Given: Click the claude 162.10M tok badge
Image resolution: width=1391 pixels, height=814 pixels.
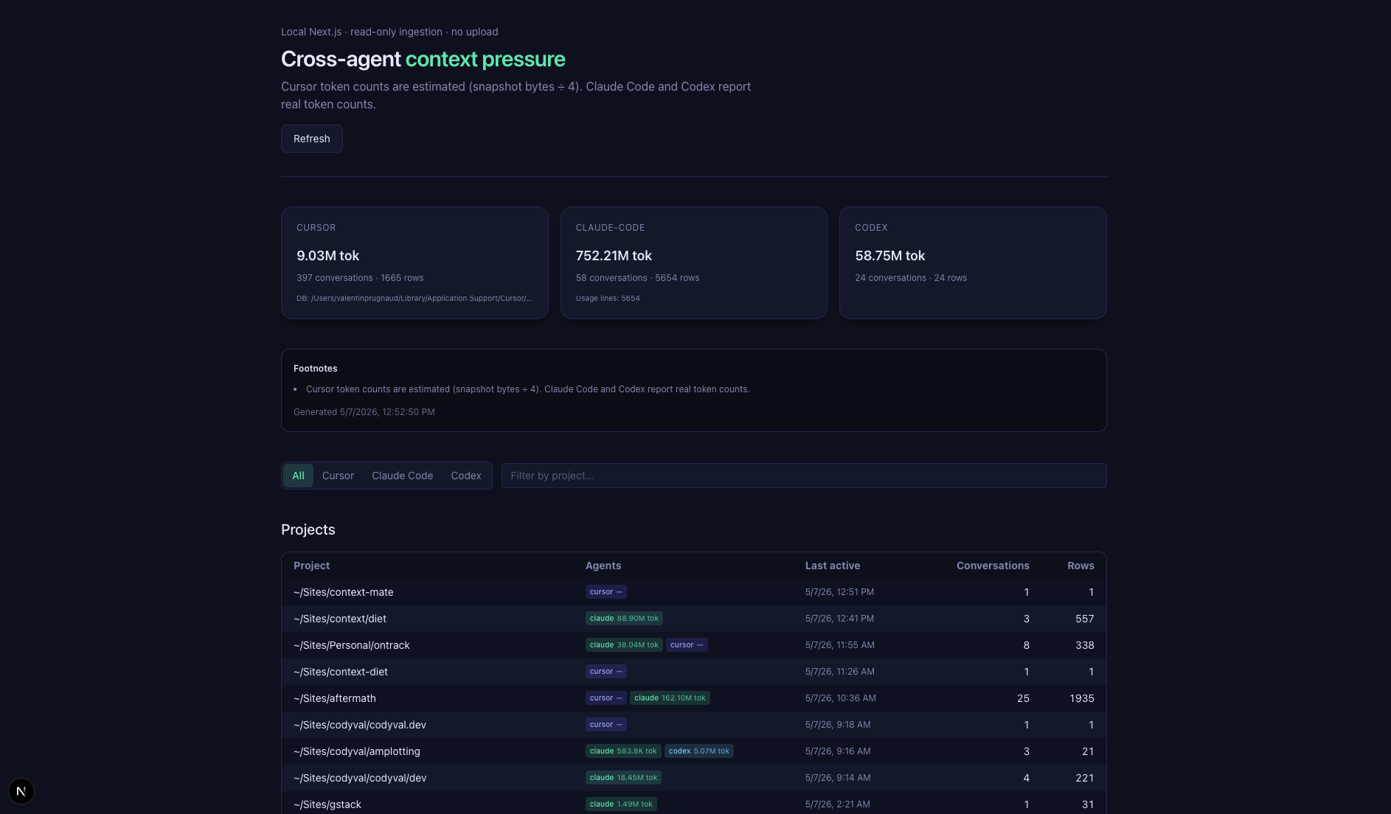Looking at the screenshot, I should (x=670, y=698).
